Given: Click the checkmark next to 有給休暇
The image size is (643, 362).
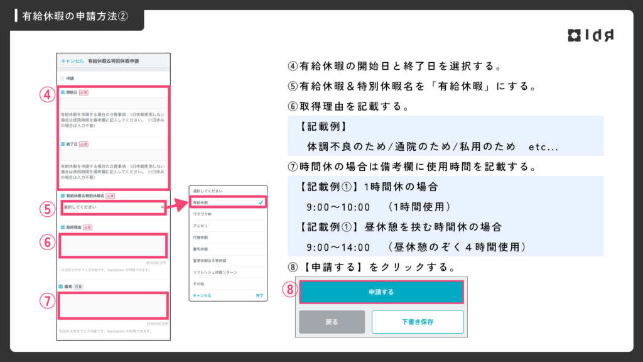Looking at the screenshot, I should click(260, 203).
